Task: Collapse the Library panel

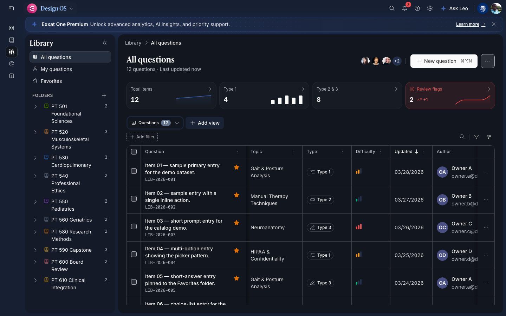Action: (105, 43)
